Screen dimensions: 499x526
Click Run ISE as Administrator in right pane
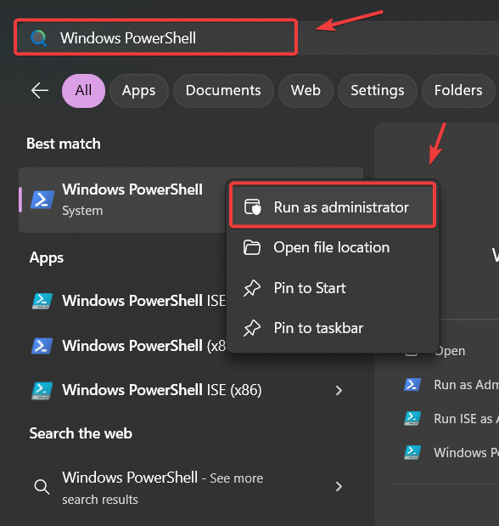pos(466,419)
